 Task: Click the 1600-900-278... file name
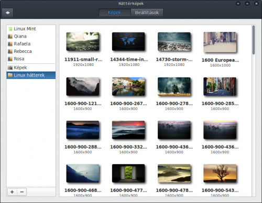[x=174, y=104]
